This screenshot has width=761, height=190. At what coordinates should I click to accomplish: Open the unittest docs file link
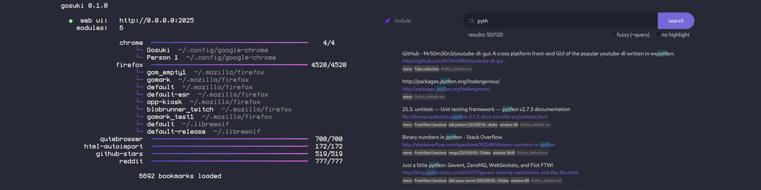[474, 117]
